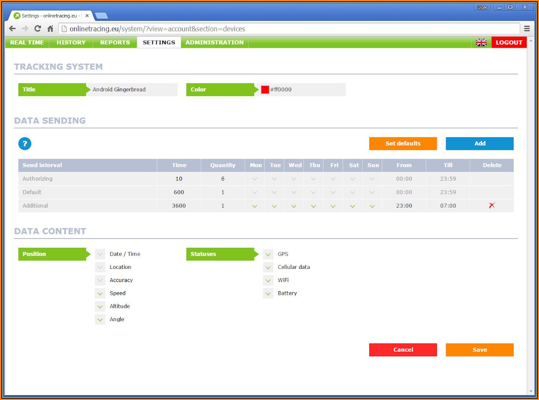The height and width of the screenshot is (400, 539).
Task: Click the Set defaults button
Action: coord(403,143)
